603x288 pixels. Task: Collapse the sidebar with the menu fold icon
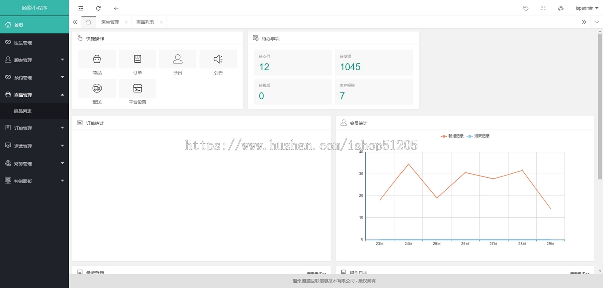(x=81, y=8)
